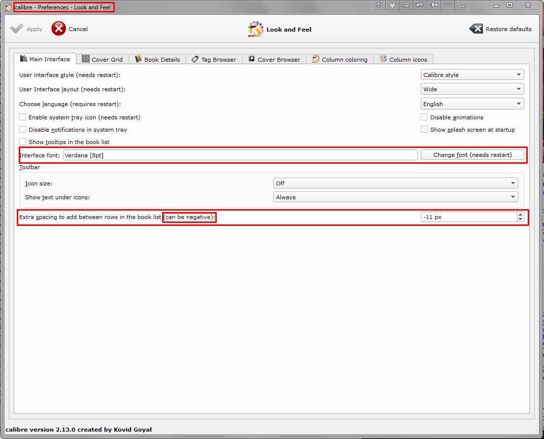Click the wrench icon in title bar
544x439 pixels.
(392, 5)
